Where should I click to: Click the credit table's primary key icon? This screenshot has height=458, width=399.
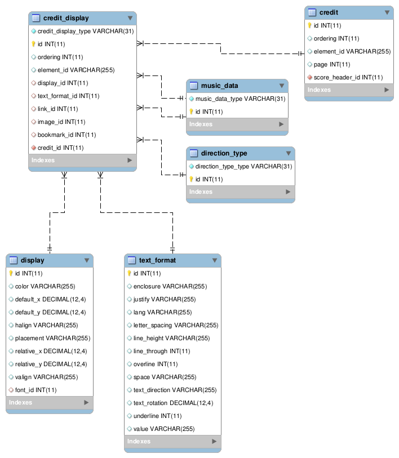pos(310,25)
